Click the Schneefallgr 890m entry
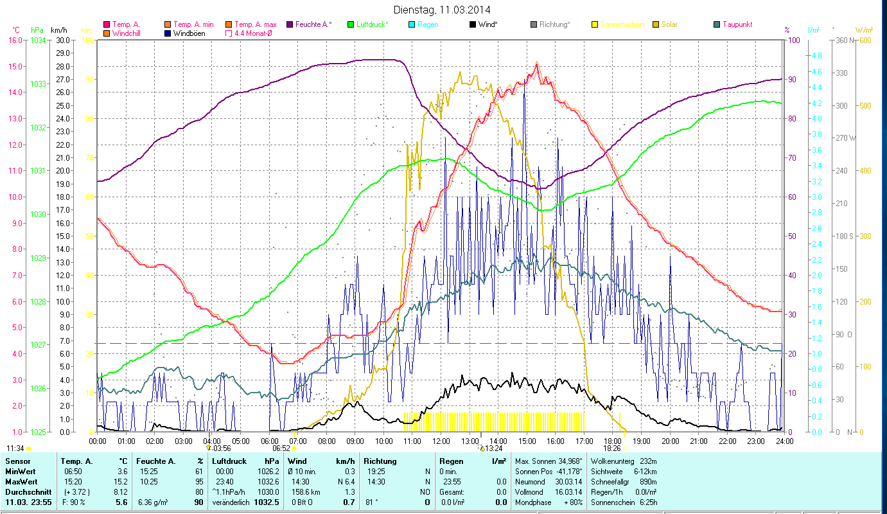This screenshot has width=887, height=514. 623,481
